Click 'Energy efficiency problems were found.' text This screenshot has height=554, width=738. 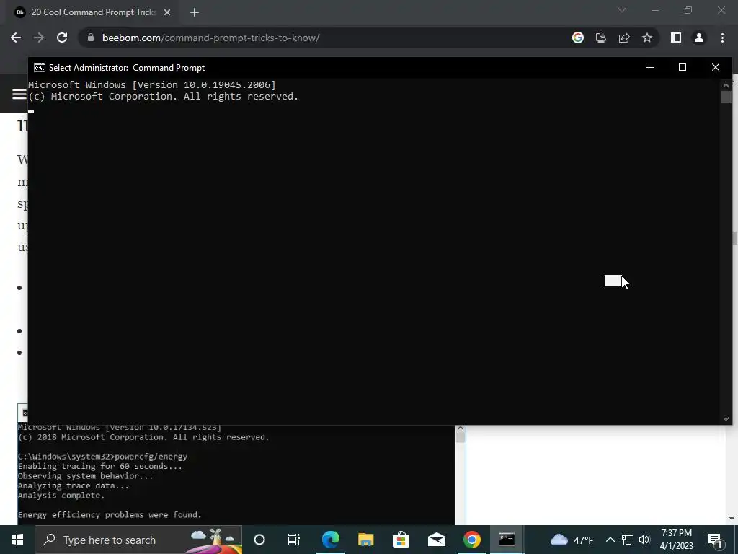click(x=110, y=515)
